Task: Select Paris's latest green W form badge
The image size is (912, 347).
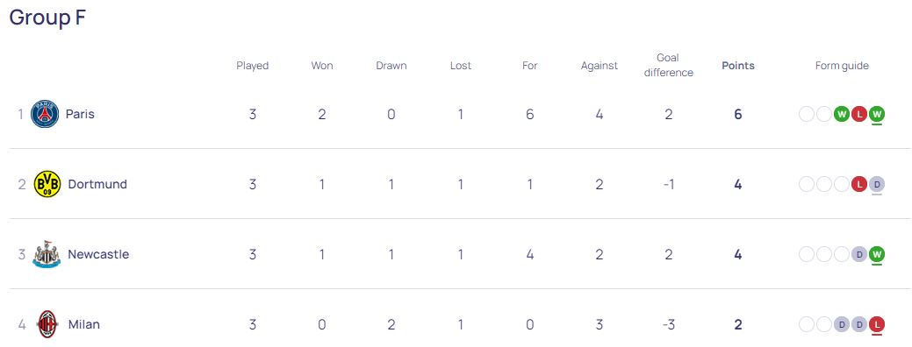Action: coord(877,114)
